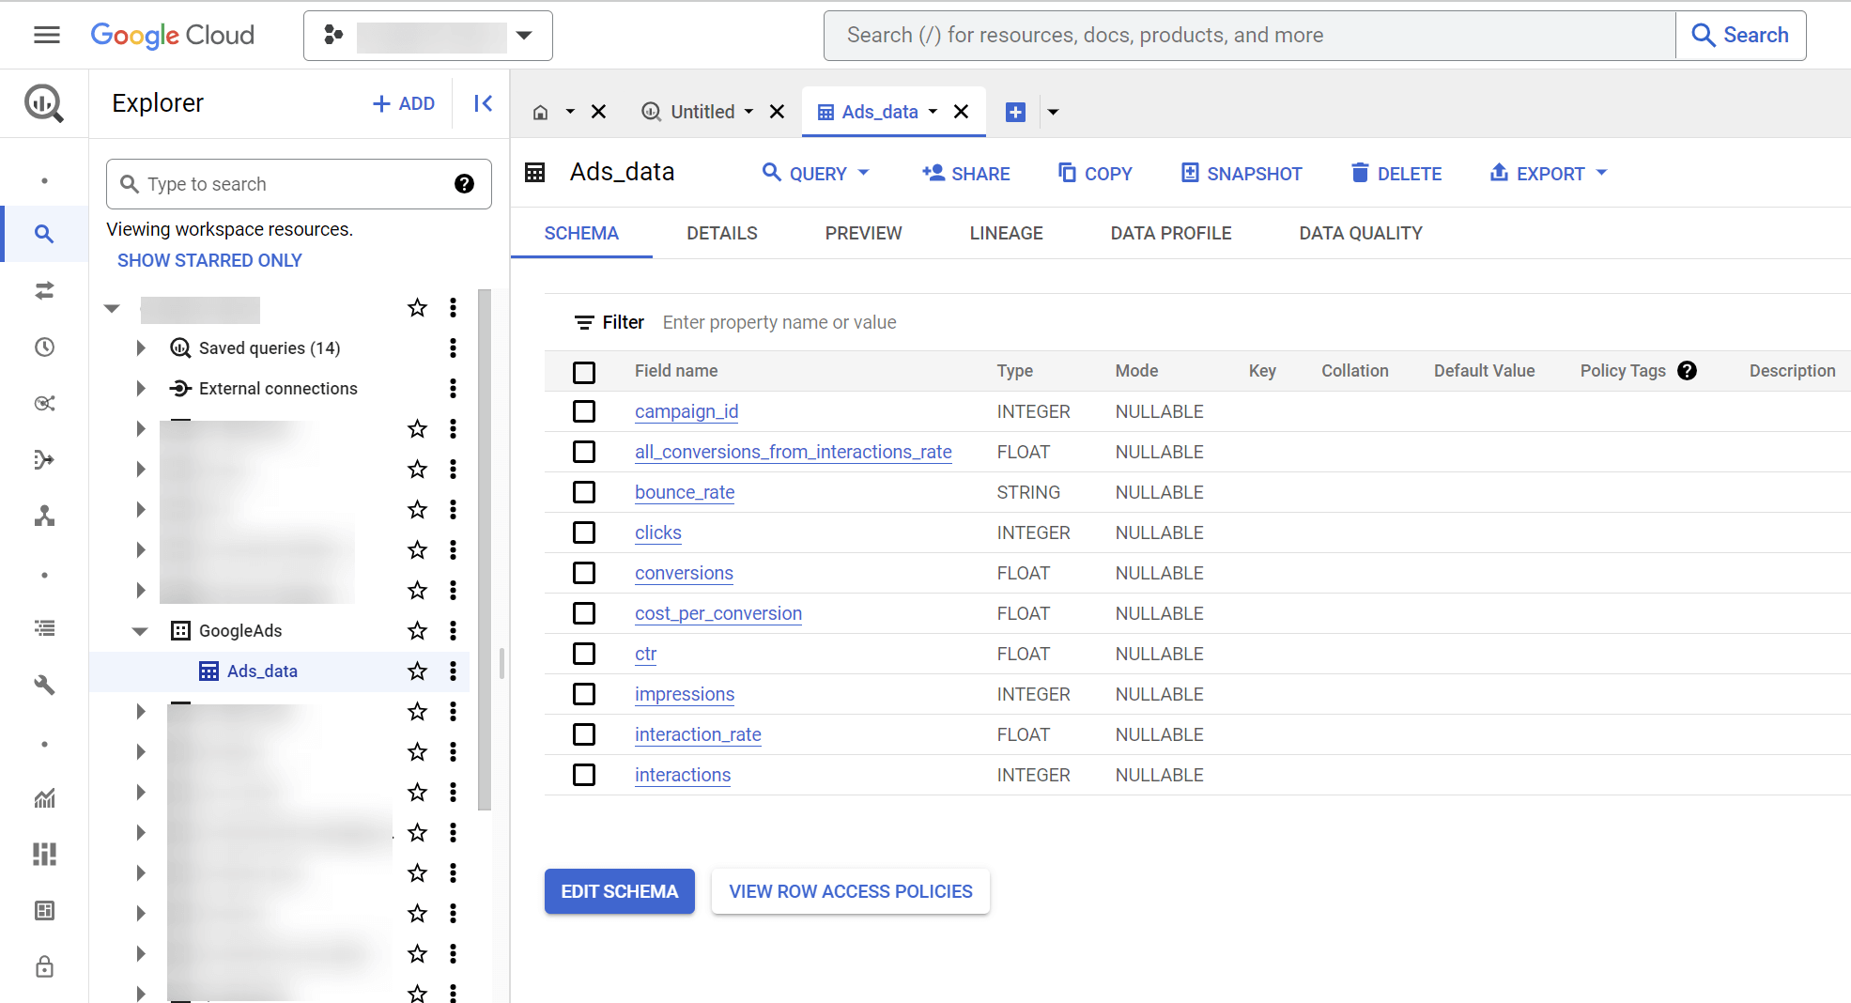1851x1003 pixels.
Task: Collapse the GoogleAds dataset node
Action: click(140, 631)
